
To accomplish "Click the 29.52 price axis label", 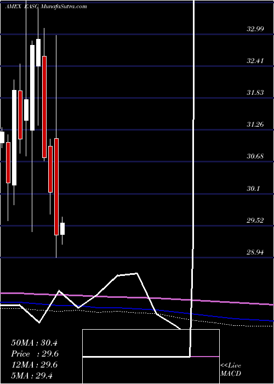I will [255, 220].
